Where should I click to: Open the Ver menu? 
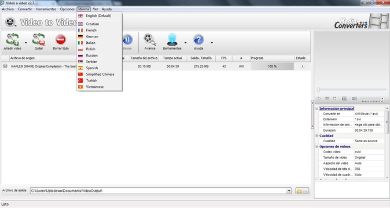(x=95, y=9)
